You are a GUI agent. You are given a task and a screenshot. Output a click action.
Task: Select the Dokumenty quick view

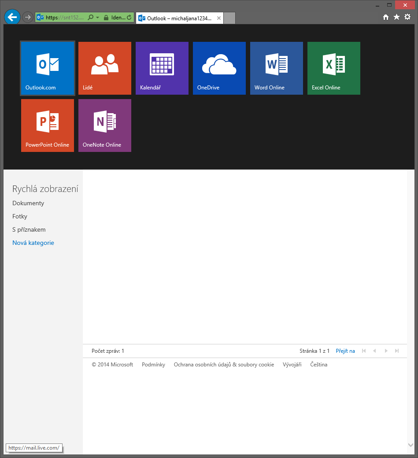(28, 203)
